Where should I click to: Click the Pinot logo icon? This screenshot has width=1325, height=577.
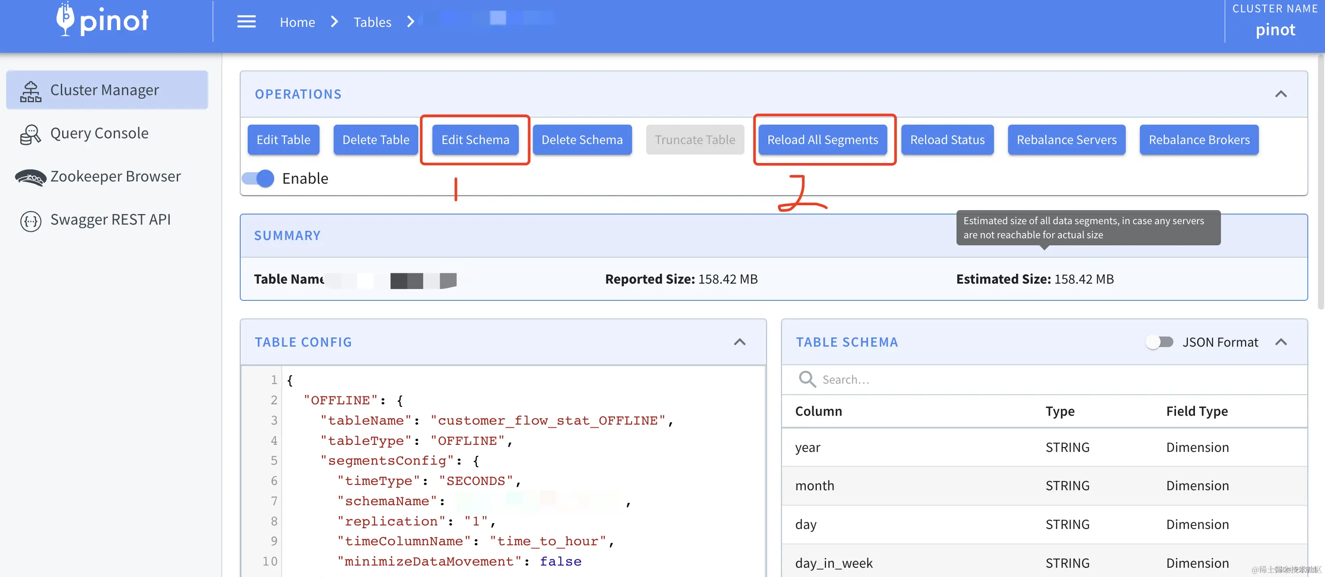(65, 19)
